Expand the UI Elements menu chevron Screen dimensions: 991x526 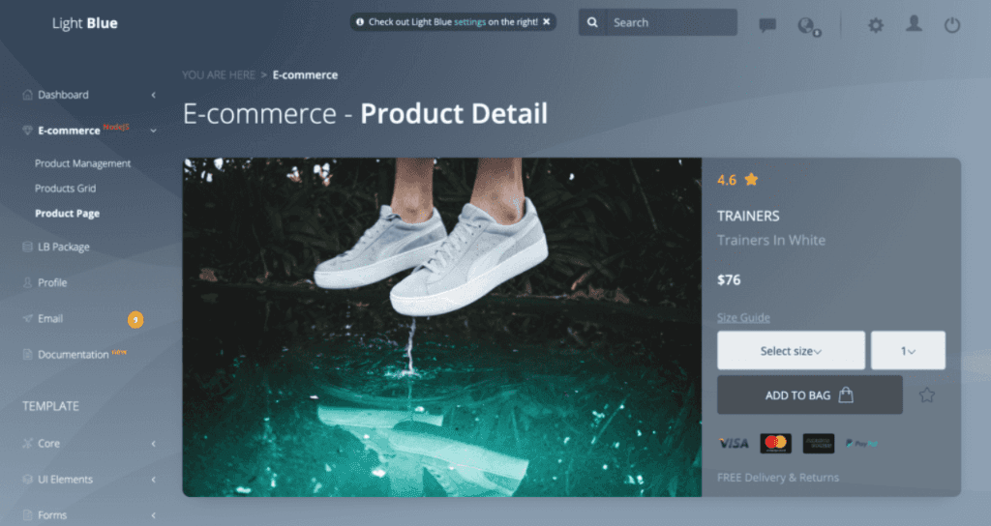click(154, 480)
